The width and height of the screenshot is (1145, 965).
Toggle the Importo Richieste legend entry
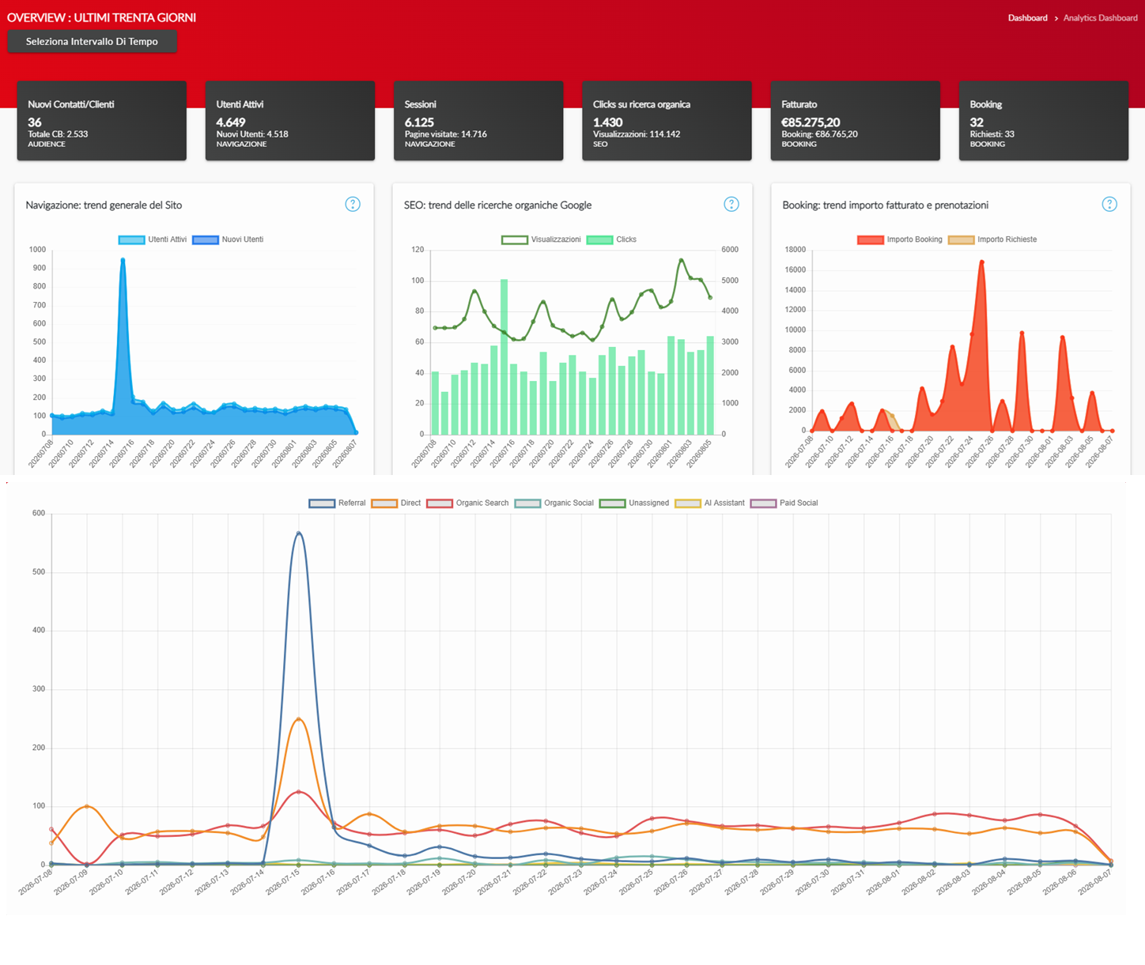pos(992,239)
